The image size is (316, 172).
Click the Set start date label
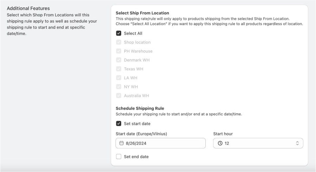coord(137,123)
